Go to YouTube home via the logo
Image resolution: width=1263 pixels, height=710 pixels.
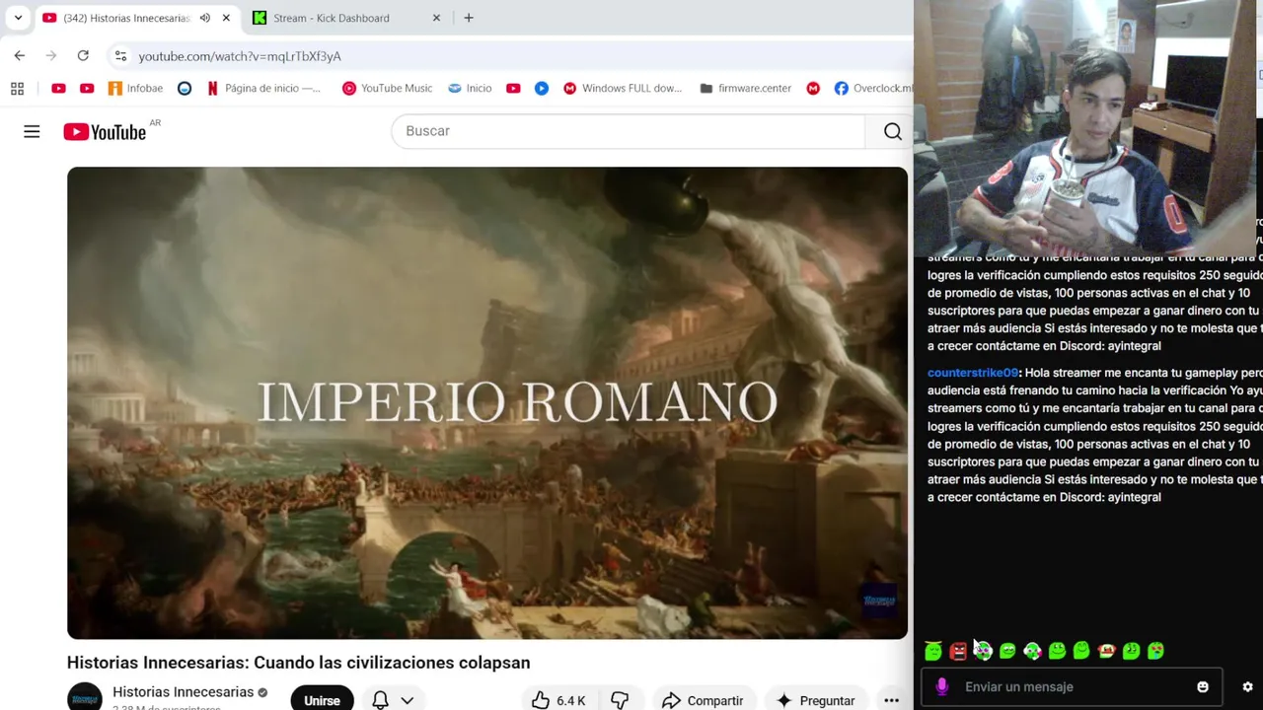(105, 132)
